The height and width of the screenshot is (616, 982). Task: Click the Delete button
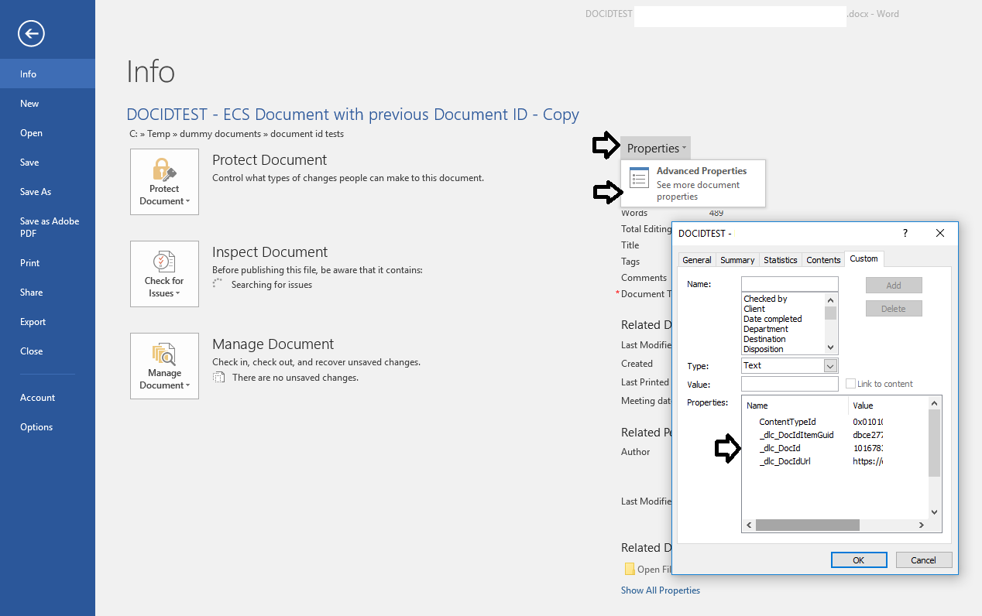click(894, 309)
